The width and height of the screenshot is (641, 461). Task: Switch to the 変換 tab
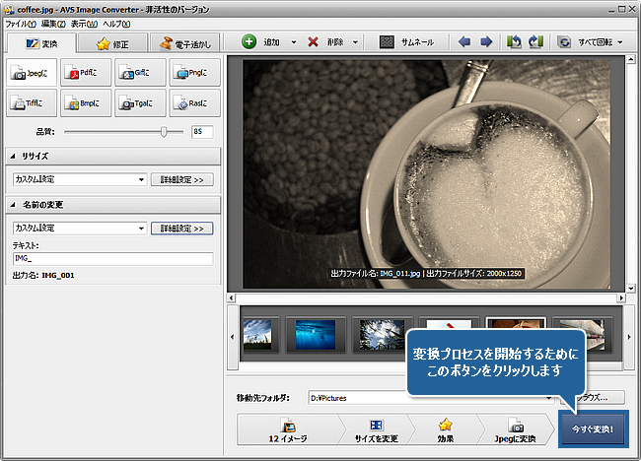coord(41,43)
